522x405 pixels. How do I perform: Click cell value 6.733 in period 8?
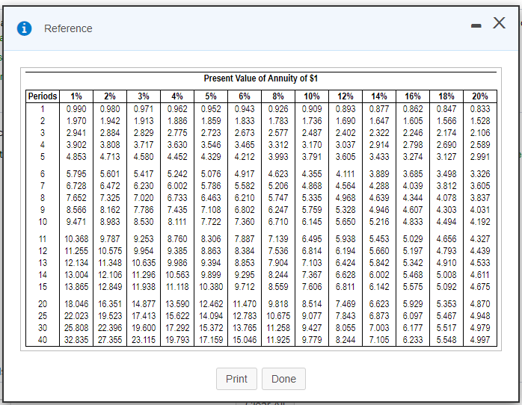point(177,198)
